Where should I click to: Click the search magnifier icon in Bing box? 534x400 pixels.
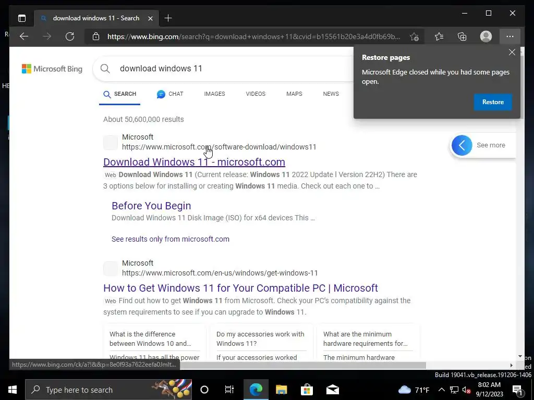click(x=105, y=69)
